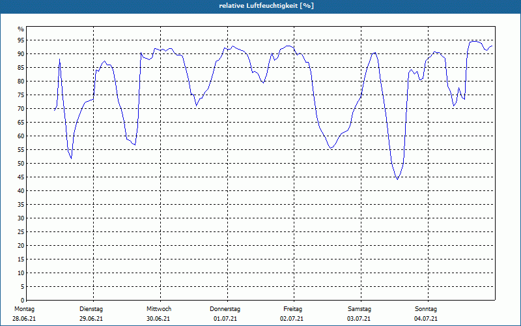Click the y-axis value 65

pyautogui.click(x=21, y=123)
